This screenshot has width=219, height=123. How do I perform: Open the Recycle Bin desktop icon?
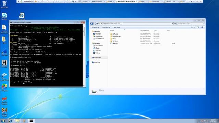(x=4, y=4)
